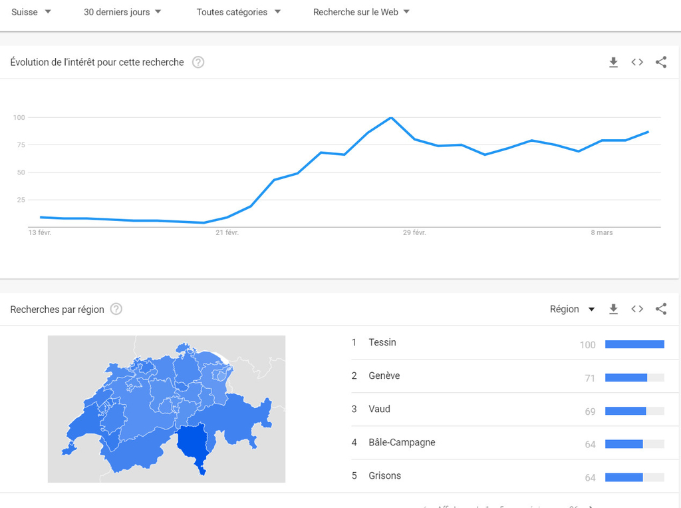Open embed code for region section

tap(637, 309)
